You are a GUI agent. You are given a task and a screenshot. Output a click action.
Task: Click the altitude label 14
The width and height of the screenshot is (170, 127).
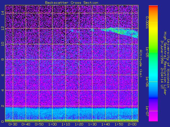coord(3,13)
